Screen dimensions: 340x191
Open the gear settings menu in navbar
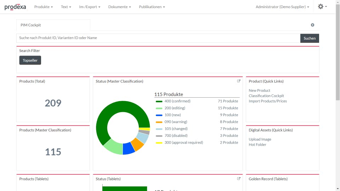pyautogui.click(x=322, y=7)
